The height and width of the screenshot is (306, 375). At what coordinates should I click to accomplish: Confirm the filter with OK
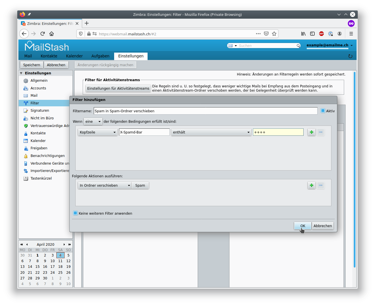click(303, 226)
